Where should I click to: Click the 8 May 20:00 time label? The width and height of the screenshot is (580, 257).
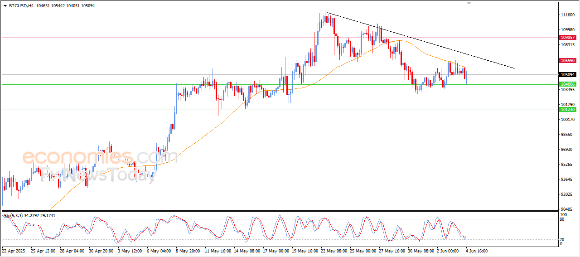tap(188, 250)
